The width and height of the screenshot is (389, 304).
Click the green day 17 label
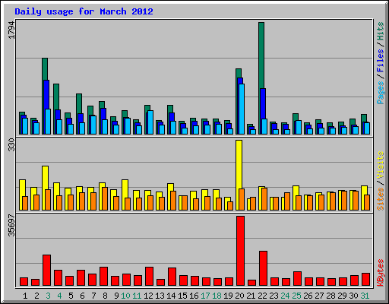pyautogui.click(x=205, y=296)
